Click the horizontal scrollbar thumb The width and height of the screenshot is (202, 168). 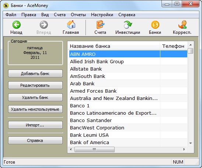(94, 149)
